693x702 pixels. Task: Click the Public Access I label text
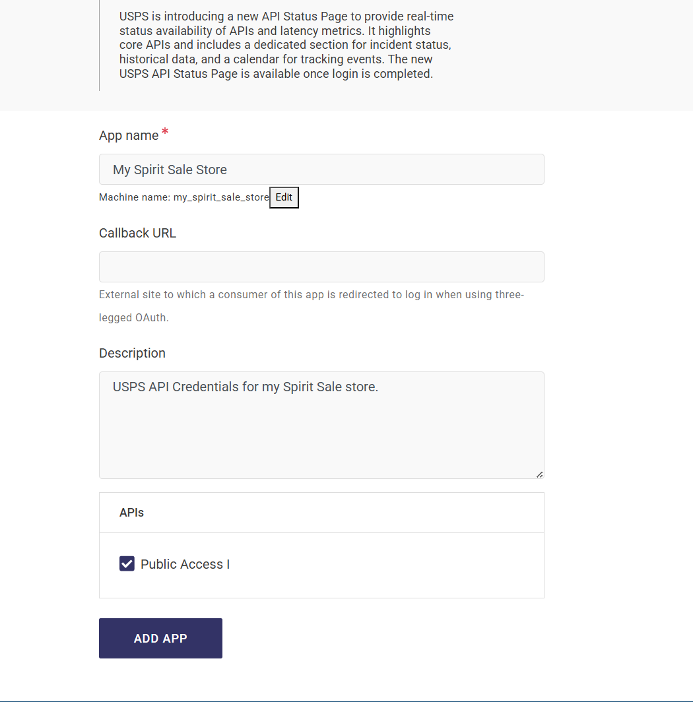coord(185,564)
